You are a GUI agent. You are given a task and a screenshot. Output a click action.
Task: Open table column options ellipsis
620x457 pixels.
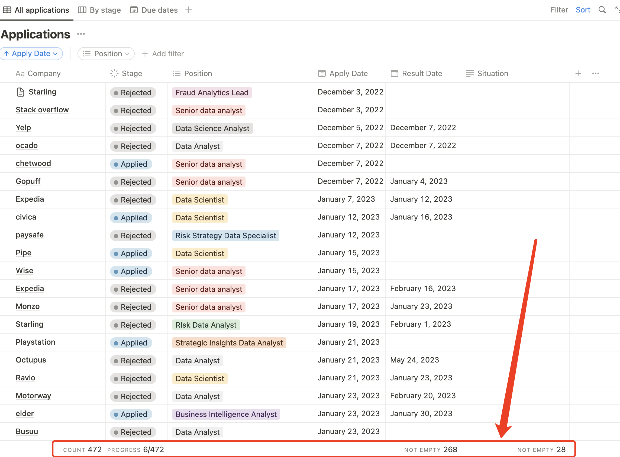coord(595,73)
